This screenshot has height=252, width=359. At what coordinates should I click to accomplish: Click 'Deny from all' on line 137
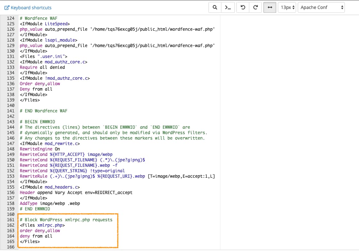pos(36,89)
